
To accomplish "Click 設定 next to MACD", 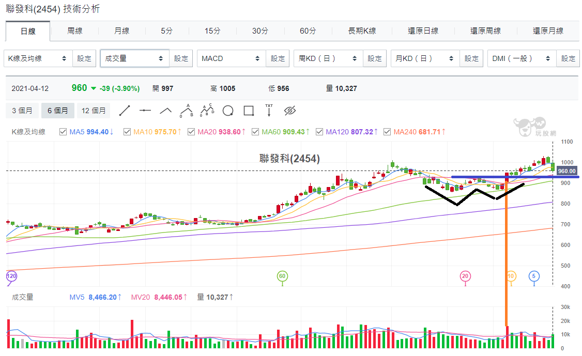I will pos(278,58).
